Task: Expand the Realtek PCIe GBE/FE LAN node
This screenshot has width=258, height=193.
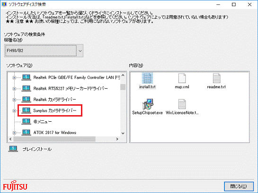Action: (x=14, y=77)
